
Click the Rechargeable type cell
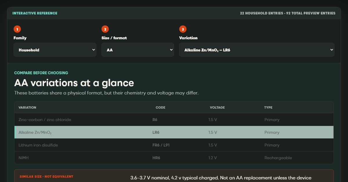click(x=278, y=158)
